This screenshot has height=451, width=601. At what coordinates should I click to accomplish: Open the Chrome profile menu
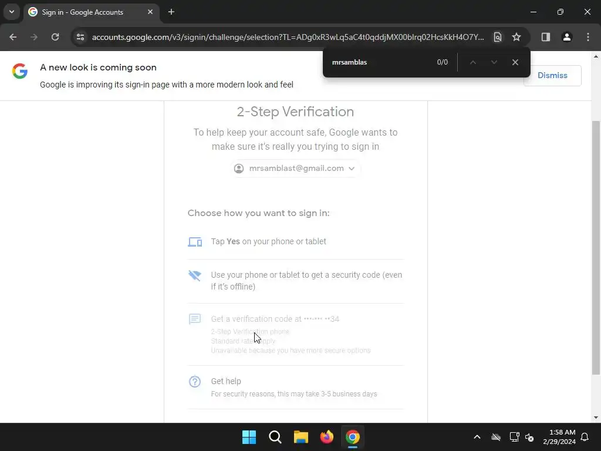point(567,37)
